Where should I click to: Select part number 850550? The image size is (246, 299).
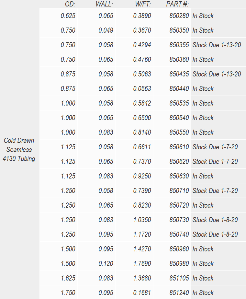(x=179, y=132)
